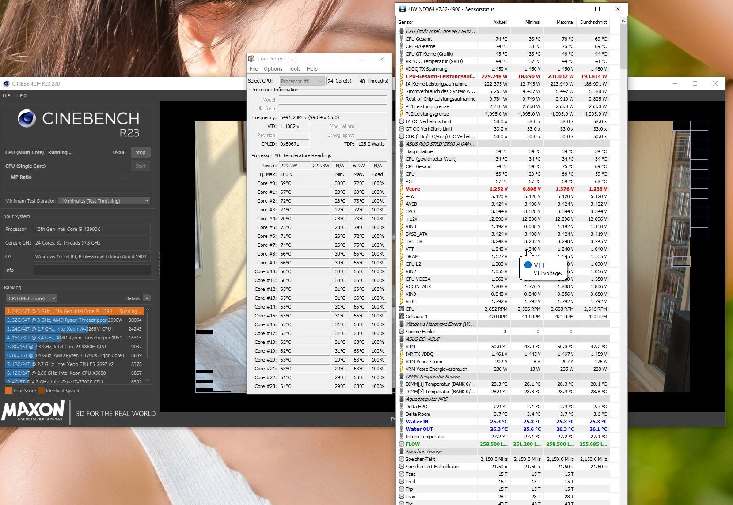Click the round icon beside Tcas
Screen dimensions: 733x505
pyautogui.click(x=402, y=474)
